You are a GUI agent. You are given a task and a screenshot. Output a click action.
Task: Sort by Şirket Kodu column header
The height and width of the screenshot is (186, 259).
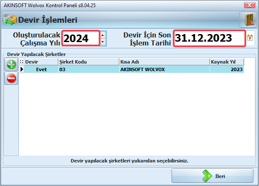[x=89, y=62]
